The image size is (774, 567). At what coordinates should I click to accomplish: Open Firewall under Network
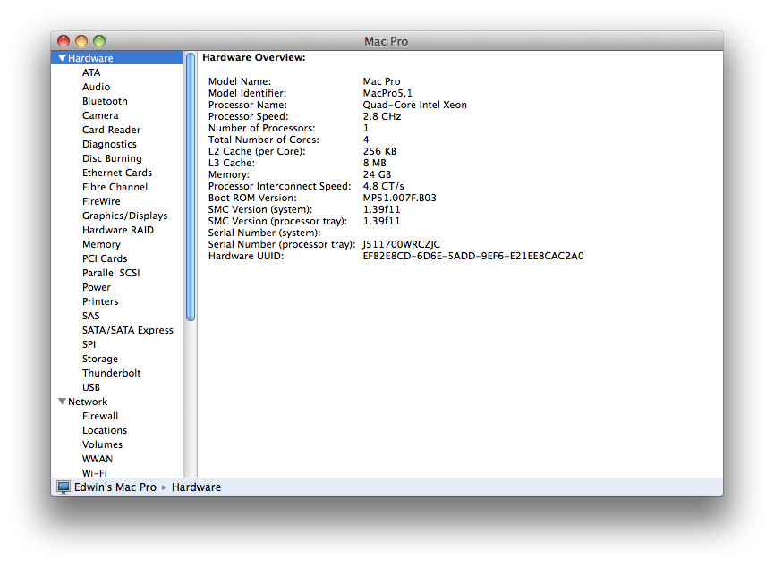100,416
